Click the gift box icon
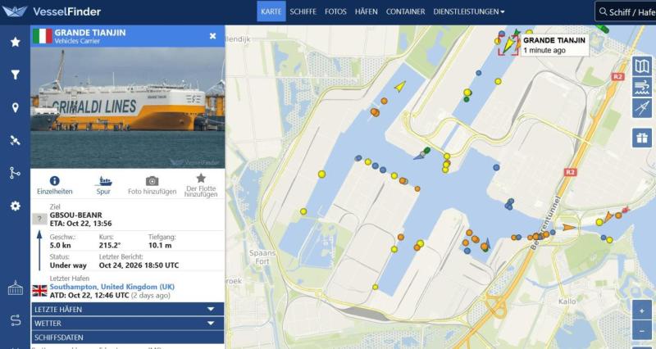Image resolution: width=656 pixels, height=349 pixels. [x=642, y=138]
